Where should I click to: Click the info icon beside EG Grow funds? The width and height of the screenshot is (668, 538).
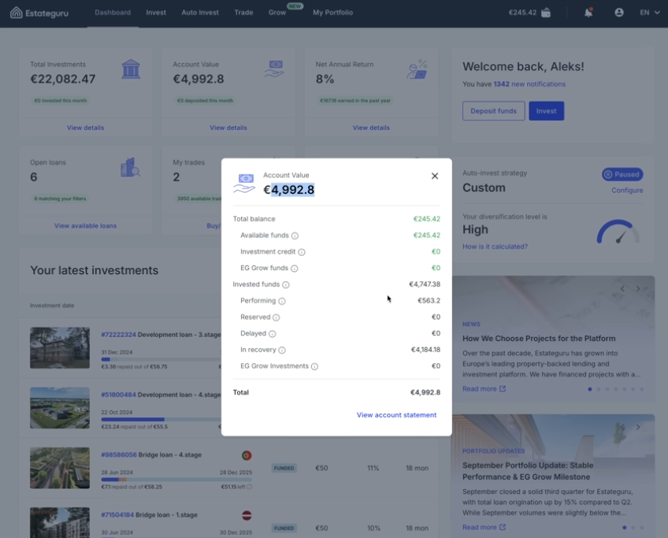point(294,268)
